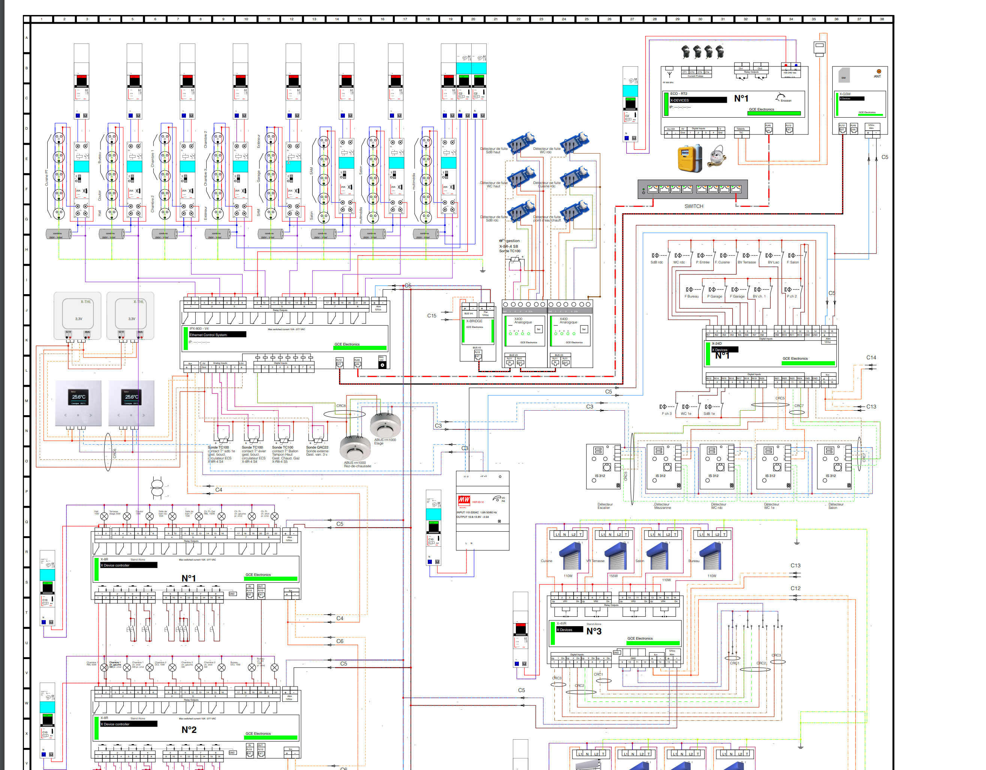Select the 'Sonde QAC22' label
This screenshot has height=770, width=986.
[x=317, y=447]
